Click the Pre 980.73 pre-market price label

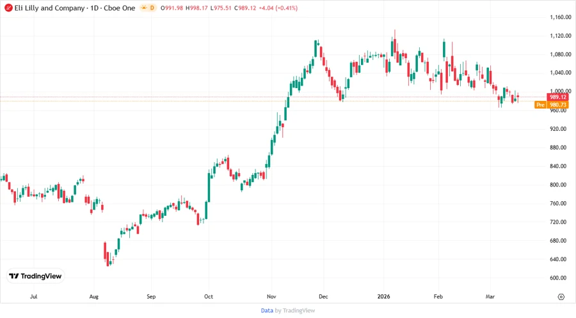pyautogui.click(x=552, y=105)
